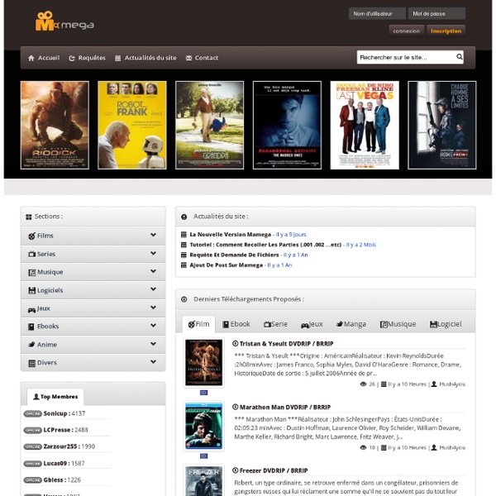Click the envelope icon beside Contact

pyautogui.click(x=188, y=58)
